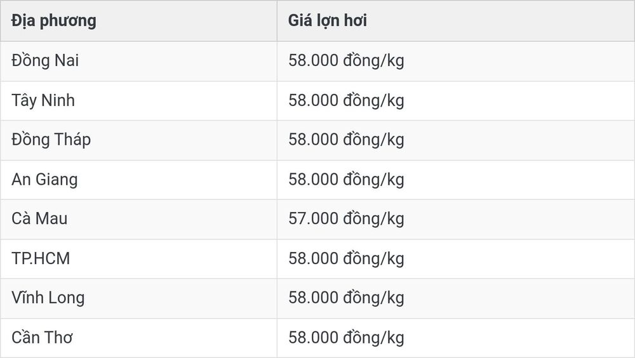The image size is (635, 358).
Task: Click the Tây Ninh price value
Action: click(x=346, y=100)
